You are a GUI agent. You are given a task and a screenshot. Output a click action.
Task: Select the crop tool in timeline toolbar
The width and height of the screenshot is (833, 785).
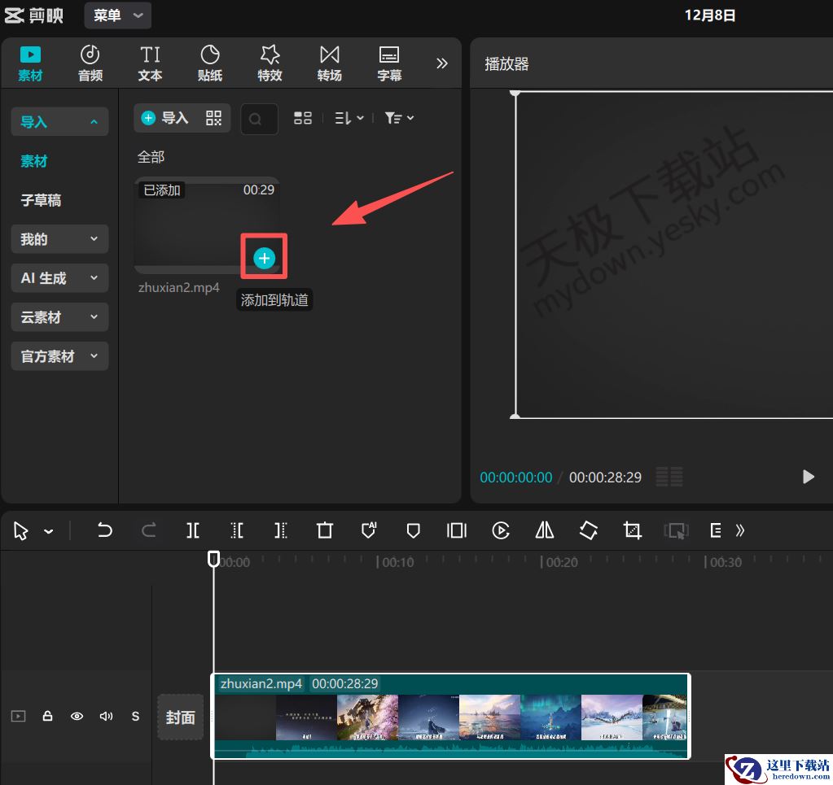click(x=632, y=530)
